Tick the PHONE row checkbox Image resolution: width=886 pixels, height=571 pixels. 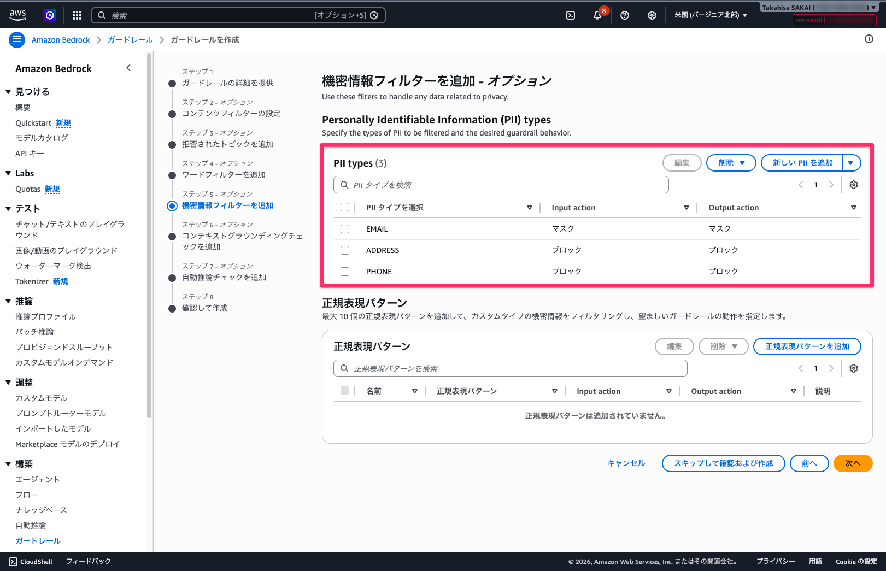[x=345, y=272]
